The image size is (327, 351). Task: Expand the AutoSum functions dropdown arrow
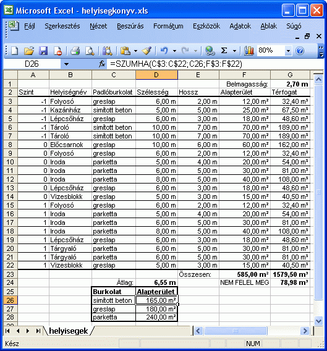point(234,51)
